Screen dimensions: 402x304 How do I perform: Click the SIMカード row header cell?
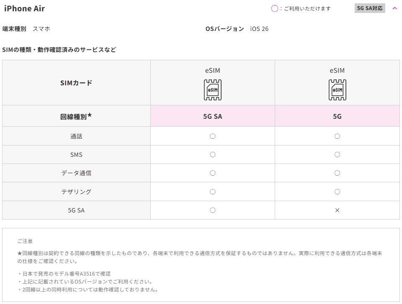(x=76, y=83)
